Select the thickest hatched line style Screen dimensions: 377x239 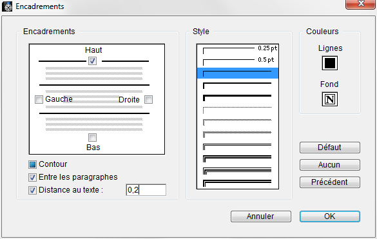[x=238, y=135]
